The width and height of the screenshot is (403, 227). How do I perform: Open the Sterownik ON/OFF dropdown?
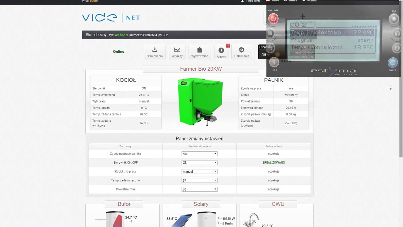(x=199, y=163)
